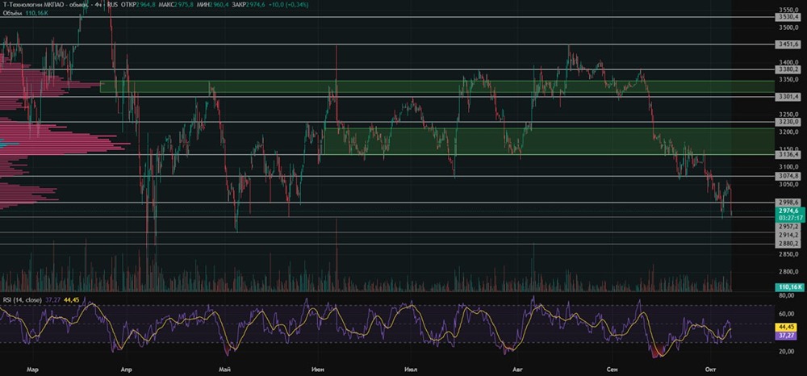Viewport: 807px width, 376px height.
Task: Click the 3050,0 price scale tick
Action: (788, 184)
